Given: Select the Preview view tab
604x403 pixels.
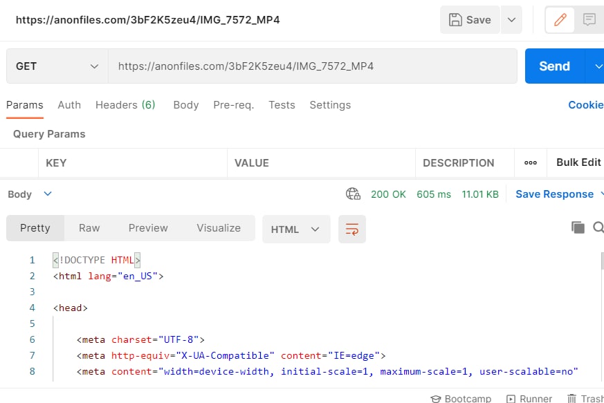Looking at the screenshot, I should (x=148, y=228).
